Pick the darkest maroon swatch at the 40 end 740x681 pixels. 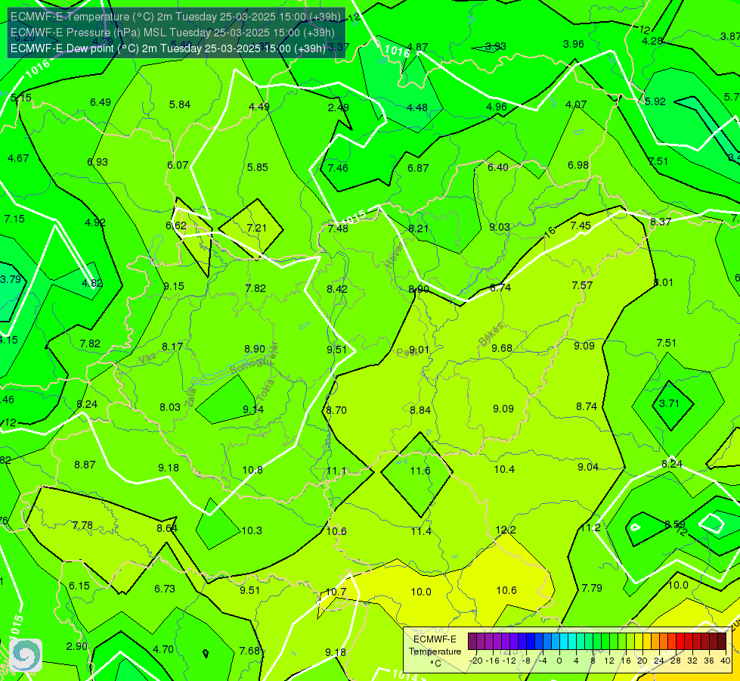point(722,642)
